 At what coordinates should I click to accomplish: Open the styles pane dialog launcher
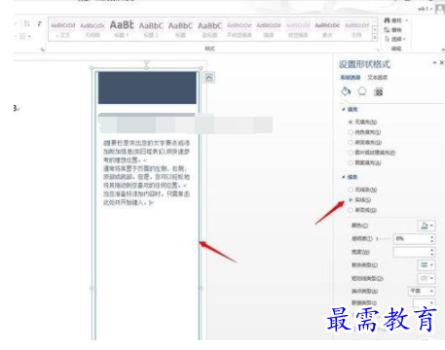coord(377,50)
